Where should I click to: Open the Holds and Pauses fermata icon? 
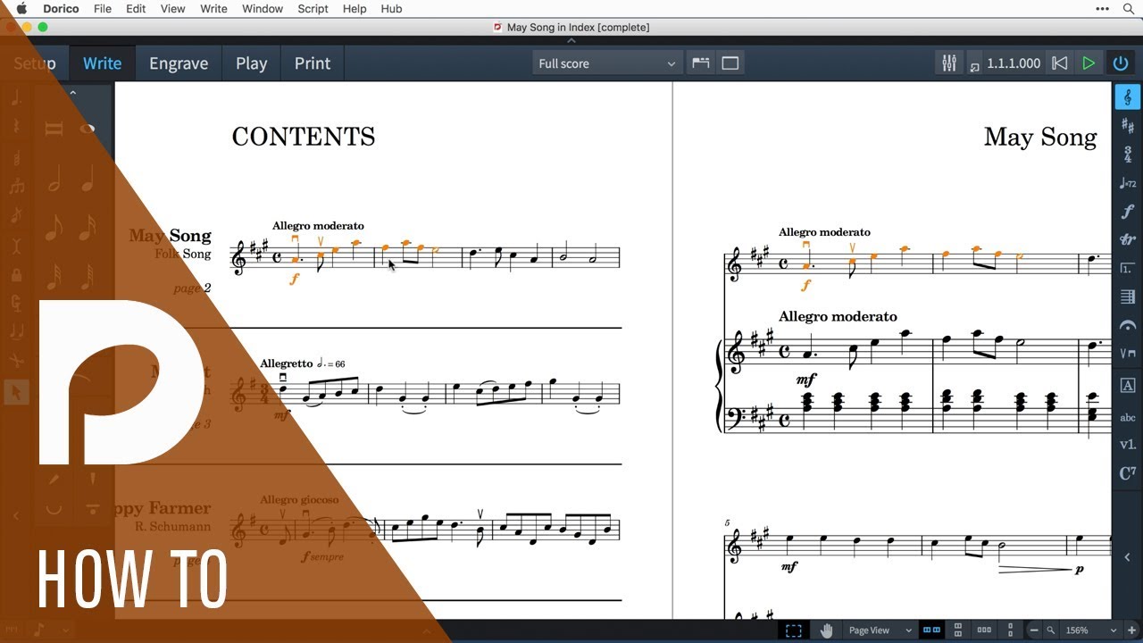point(1127,325)
